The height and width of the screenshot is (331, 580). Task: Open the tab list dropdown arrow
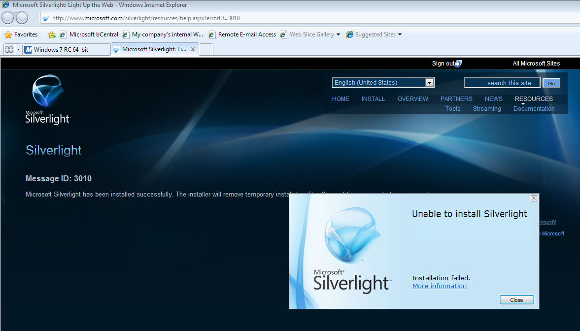point(18,49)
